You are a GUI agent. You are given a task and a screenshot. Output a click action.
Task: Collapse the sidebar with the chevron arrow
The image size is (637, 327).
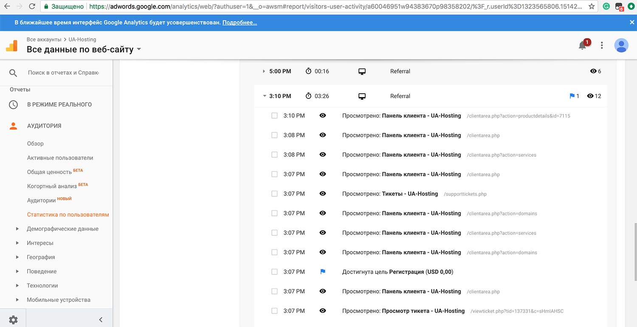(101, 320)
